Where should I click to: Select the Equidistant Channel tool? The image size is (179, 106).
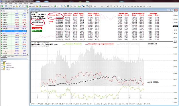(x=108, y=6)
